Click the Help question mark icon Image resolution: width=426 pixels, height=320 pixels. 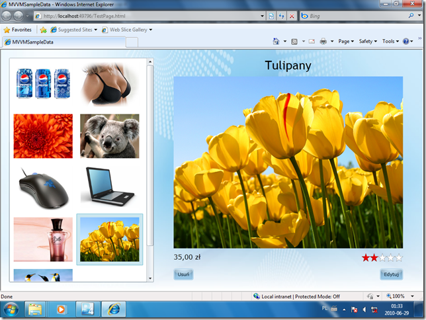click(406, 41)
